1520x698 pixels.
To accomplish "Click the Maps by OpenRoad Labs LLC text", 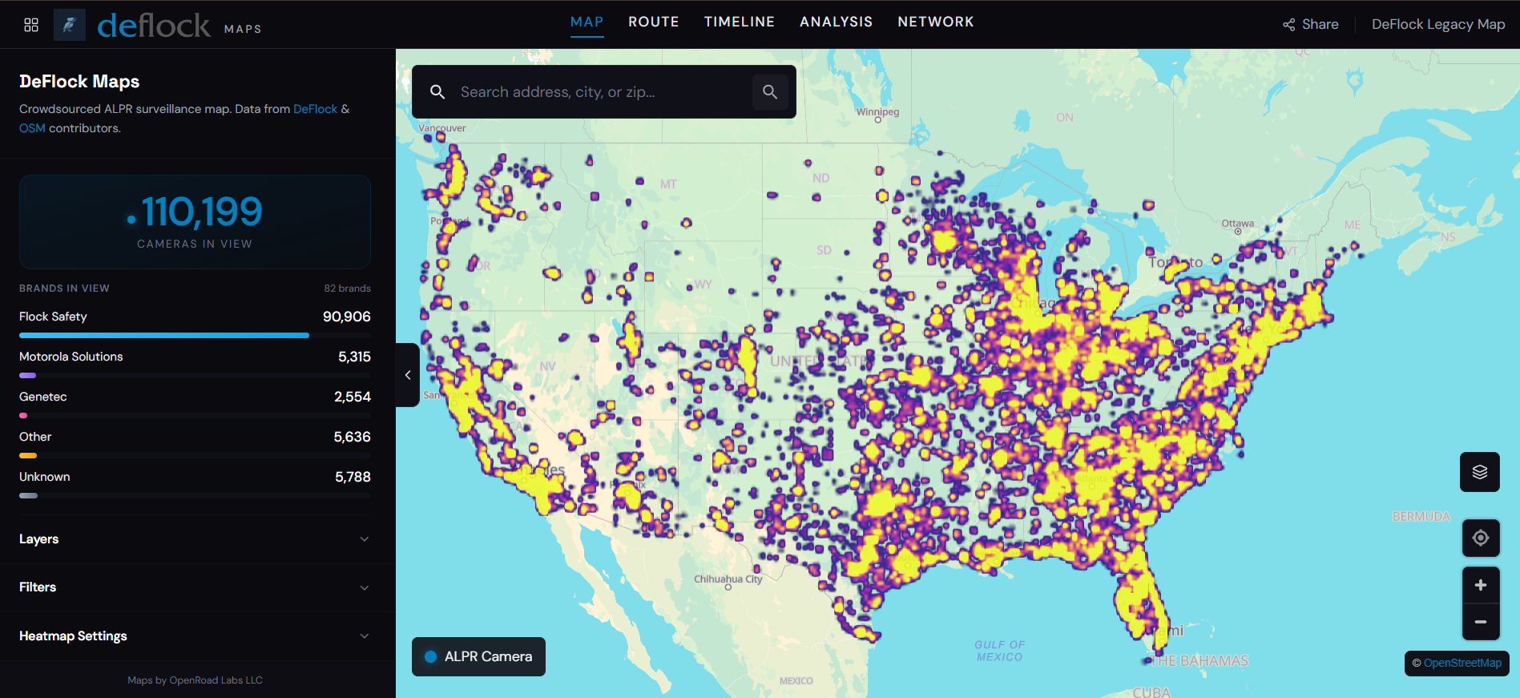I will [195, 680].
